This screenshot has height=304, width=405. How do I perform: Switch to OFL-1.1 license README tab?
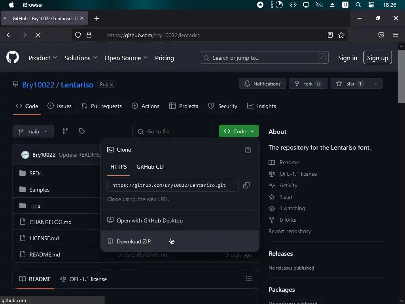tap(83, 279)
